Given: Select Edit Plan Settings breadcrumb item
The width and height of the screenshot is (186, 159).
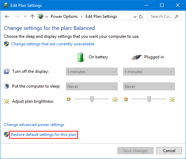Looking at the screenshot, I should click(x=101, y=16).
